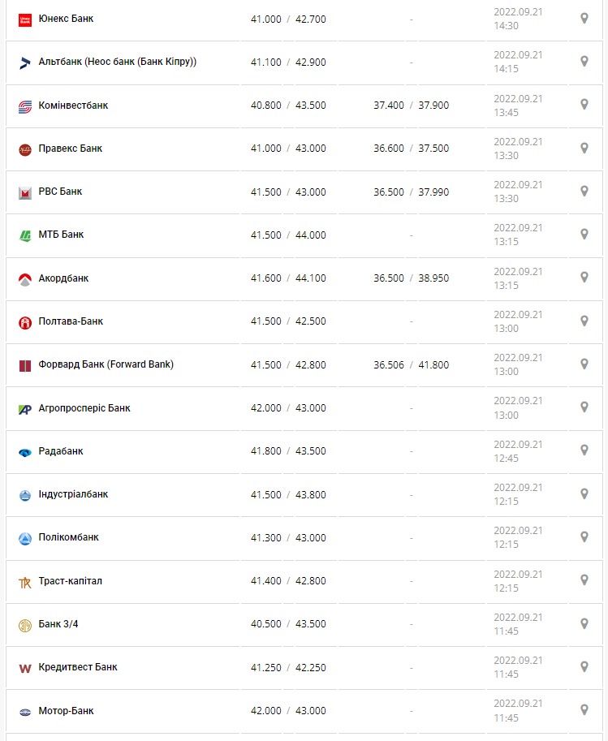Click the Банк 3/4 logo icon
Viewport: 608px width, 741px height.
24,625
